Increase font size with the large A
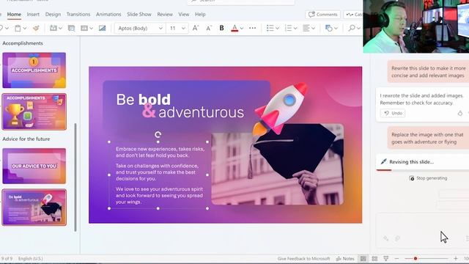The width and height of the screenshot is (469, 264). click(196, 28)
